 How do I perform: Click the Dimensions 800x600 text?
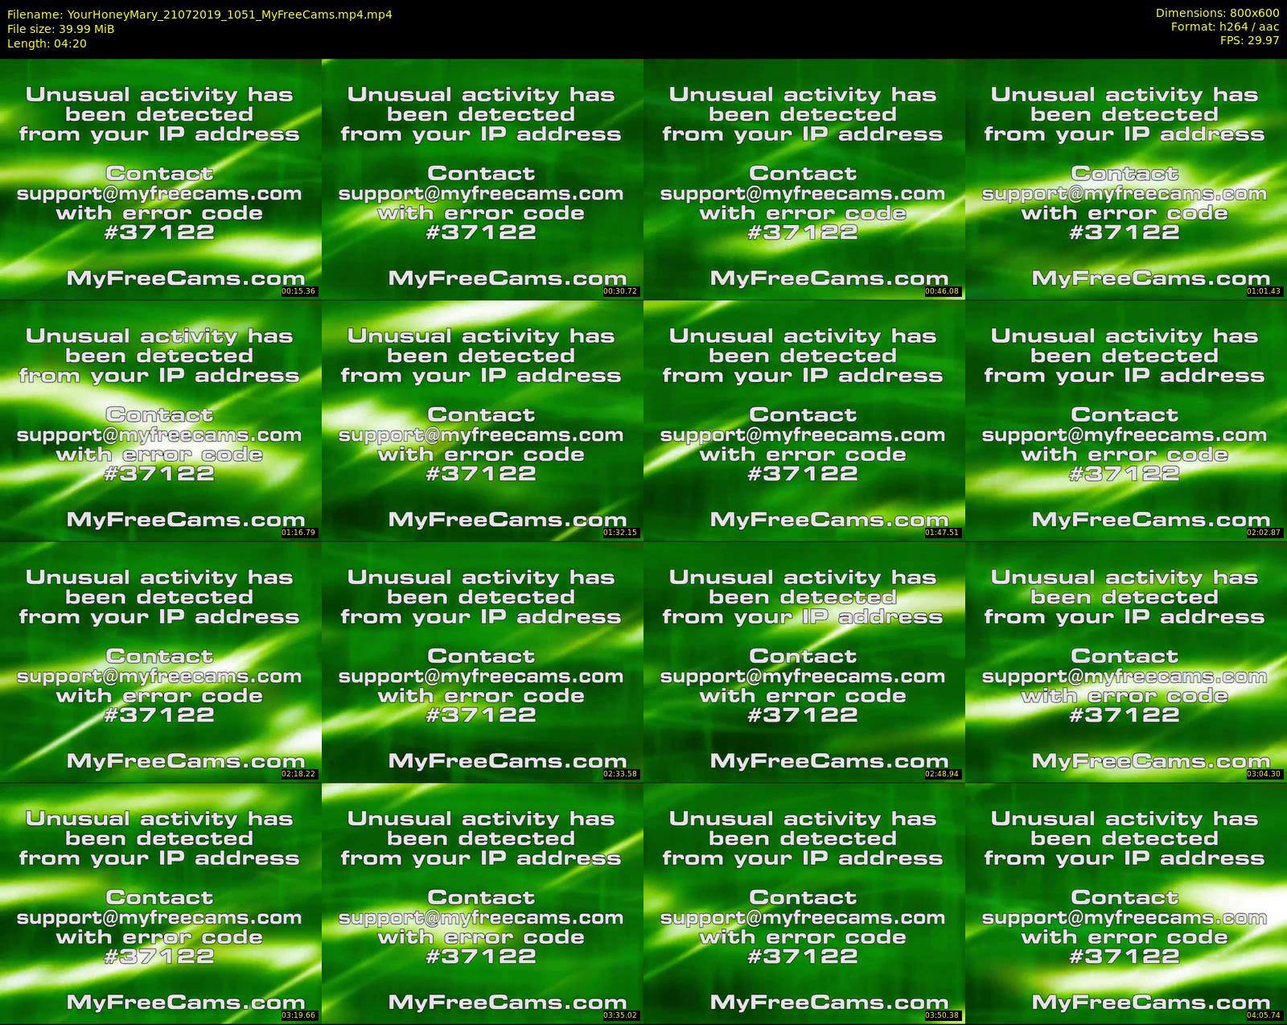click(1218, 13)
